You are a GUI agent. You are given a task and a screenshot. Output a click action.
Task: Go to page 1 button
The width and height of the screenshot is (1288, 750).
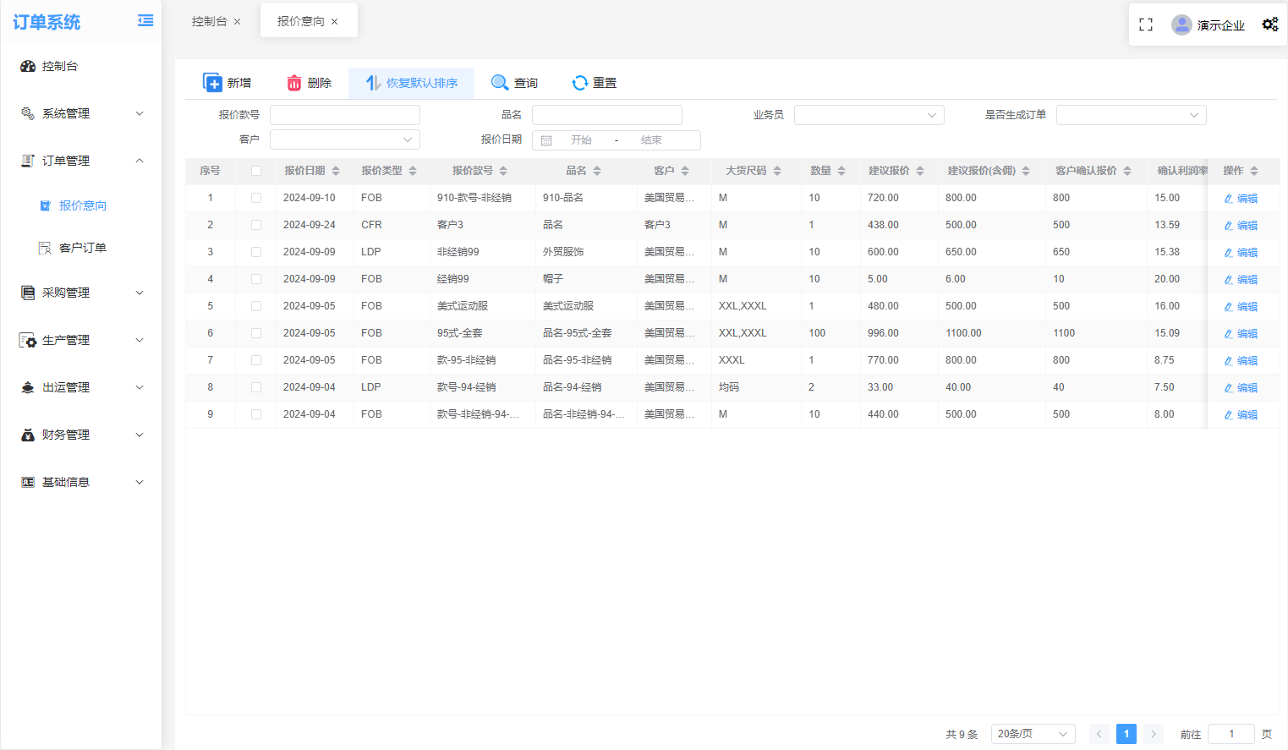(x=1126, y=734)
